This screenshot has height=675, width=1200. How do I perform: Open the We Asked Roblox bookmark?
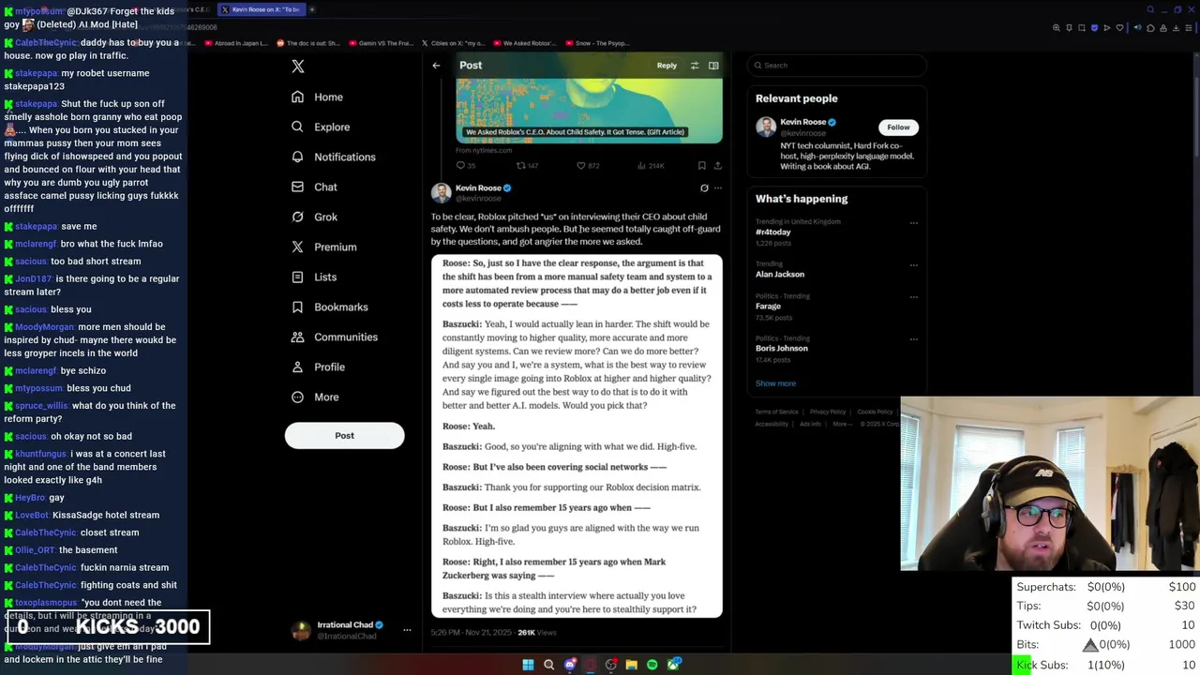525,43
